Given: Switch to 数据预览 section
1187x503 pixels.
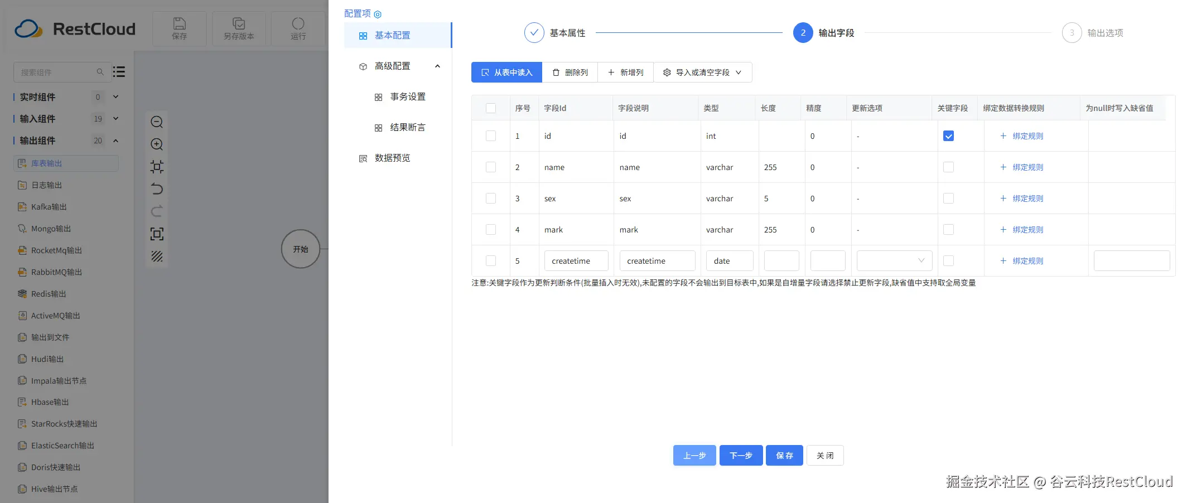Looking at the screenshot, I should [392, 158].
